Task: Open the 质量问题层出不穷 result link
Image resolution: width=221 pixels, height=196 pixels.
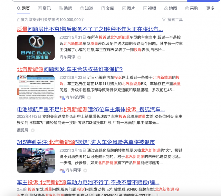Action: (90, 29)
